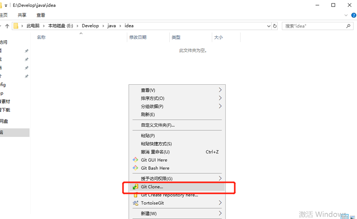Click the Git Clone icon

coord(135,187)
